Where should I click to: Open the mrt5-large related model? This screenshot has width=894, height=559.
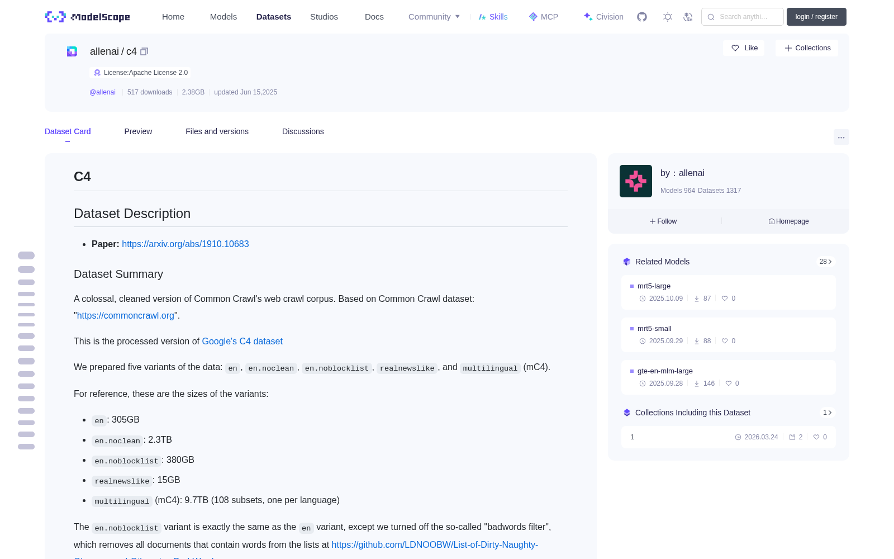[729, 292]
